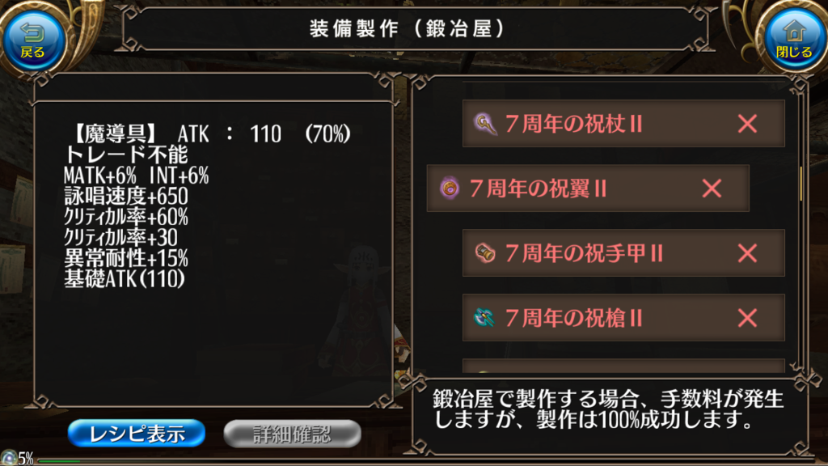Click the red X beside 7周年の祝翼II
Image resolution: width=828 pixels, height=466 pixels.
(x=712, y=189)
